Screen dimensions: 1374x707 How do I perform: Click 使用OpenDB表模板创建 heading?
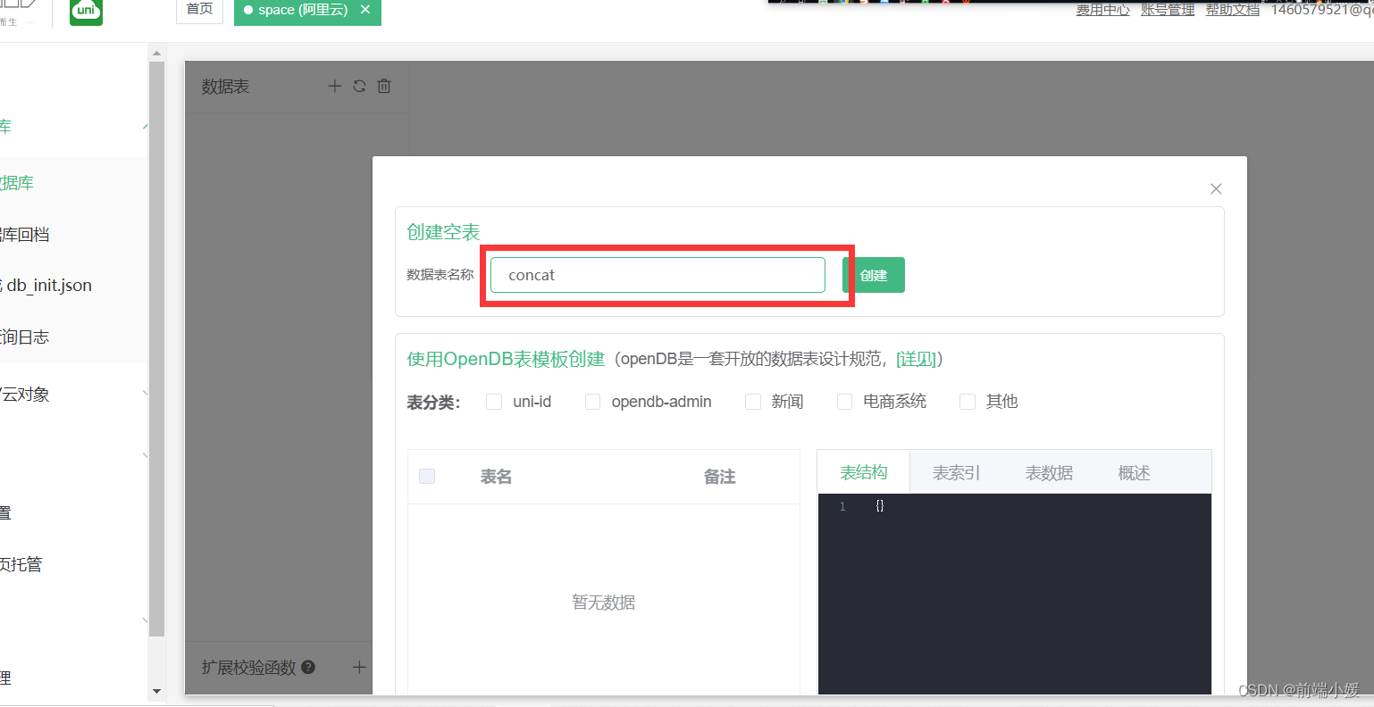point(506,359)
